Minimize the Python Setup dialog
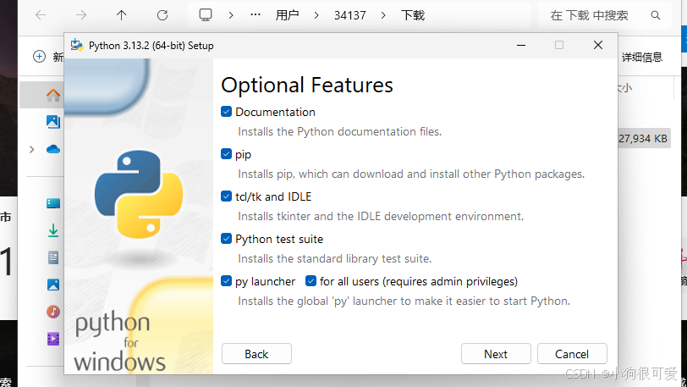Viewport: 687px width, 387px height. 521,45
